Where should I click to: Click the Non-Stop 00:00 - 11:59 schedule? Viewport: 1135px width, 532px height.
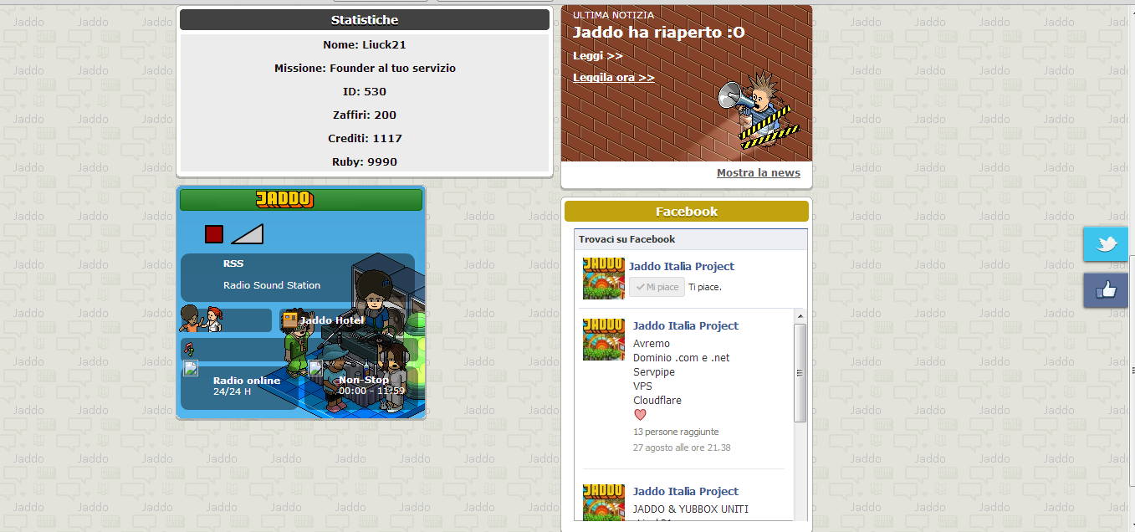(371, 386)
